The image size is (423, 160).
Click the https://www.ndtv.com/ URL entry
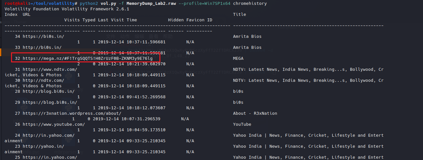(x=50, y=69)
